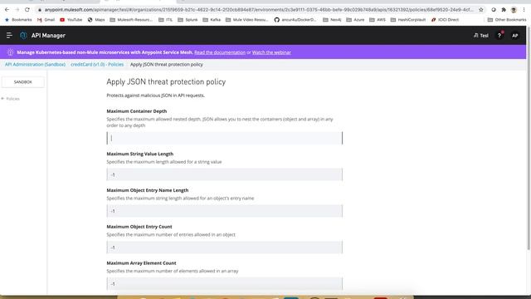Open the GitHub ancur4u/Docker bookmark
The width and height of the screenshot is (531, 299).
coord(295,20)
